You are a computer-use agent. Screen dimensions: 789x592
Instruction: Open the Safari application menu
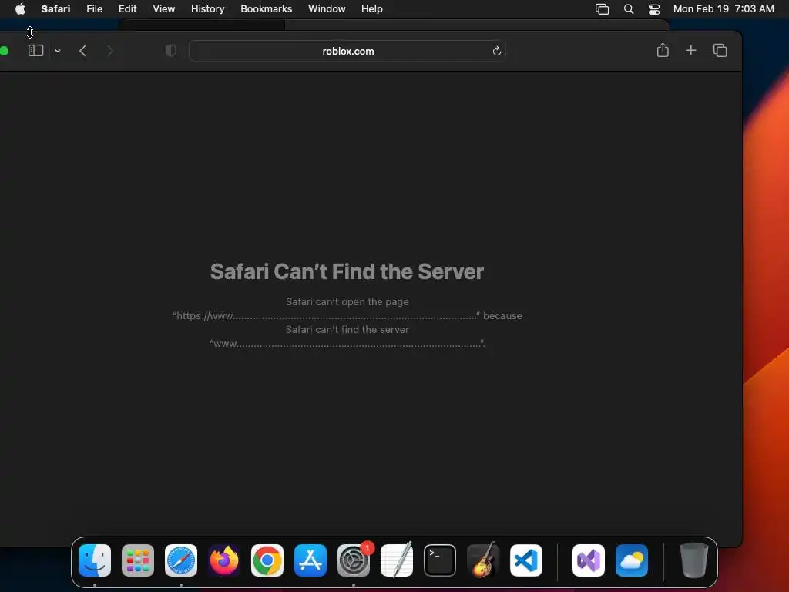pos(55,8)
